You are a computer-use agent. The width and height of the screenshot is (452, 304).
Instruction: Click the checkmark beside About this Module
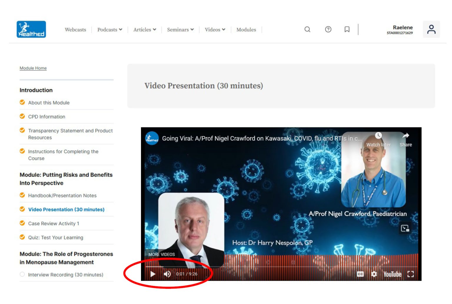click(22, 102)
